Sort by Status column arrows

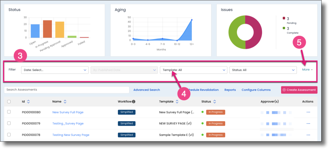[215, 102]
